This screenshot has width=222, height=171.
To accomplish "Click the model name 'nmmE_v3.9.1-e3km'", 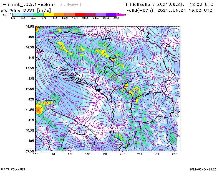I will [29, 4].
